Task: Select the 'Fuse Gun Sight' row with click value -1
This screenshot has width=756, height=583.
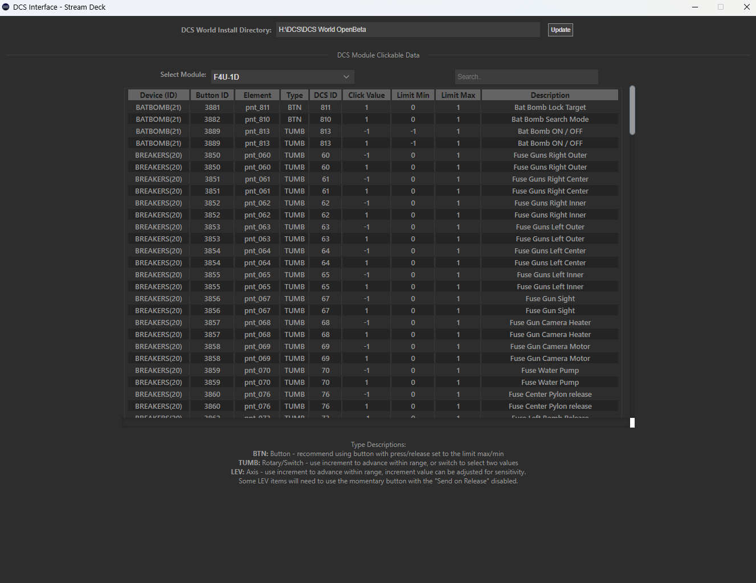Action: [373, 298]
